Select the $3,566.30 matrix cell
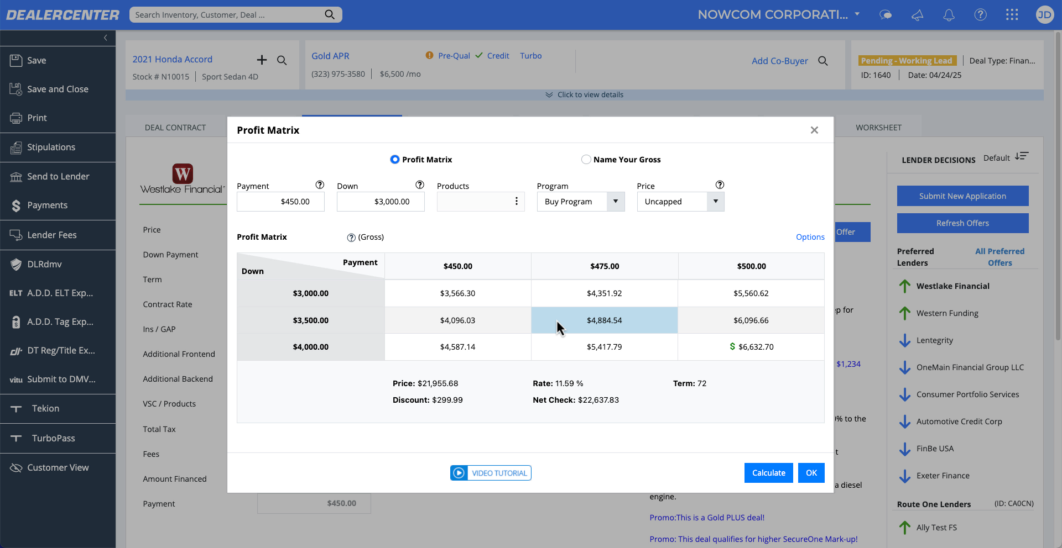The height and width of the screenshot is (548, 1062). click(457, 293)
